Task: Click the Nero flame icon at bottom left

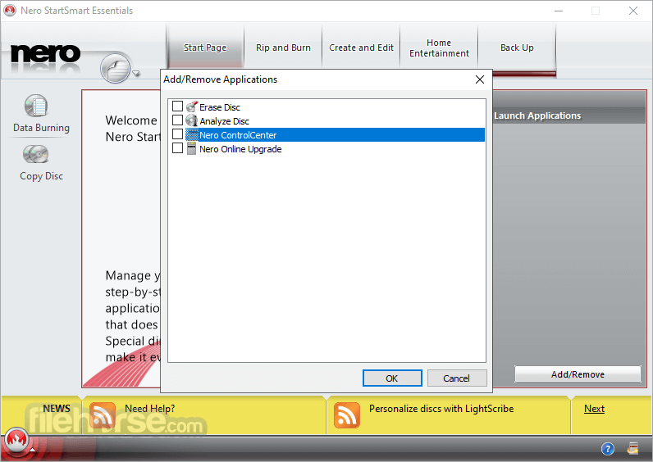Action: click(16, 441)
